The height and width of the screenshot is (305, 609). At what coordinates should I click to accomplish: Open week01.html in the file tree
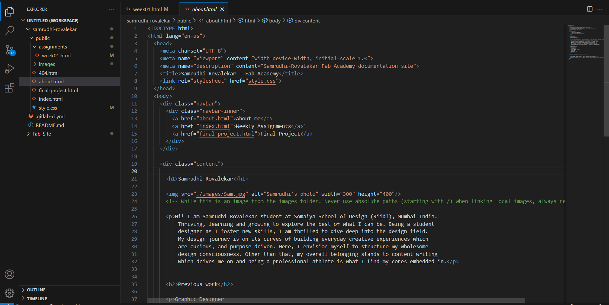(x=56, y=55)
